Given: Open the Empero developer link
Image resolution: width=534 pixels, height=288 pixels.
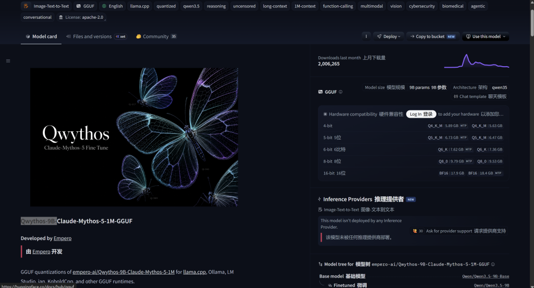Looking at the screenshot, I should 63,239.
